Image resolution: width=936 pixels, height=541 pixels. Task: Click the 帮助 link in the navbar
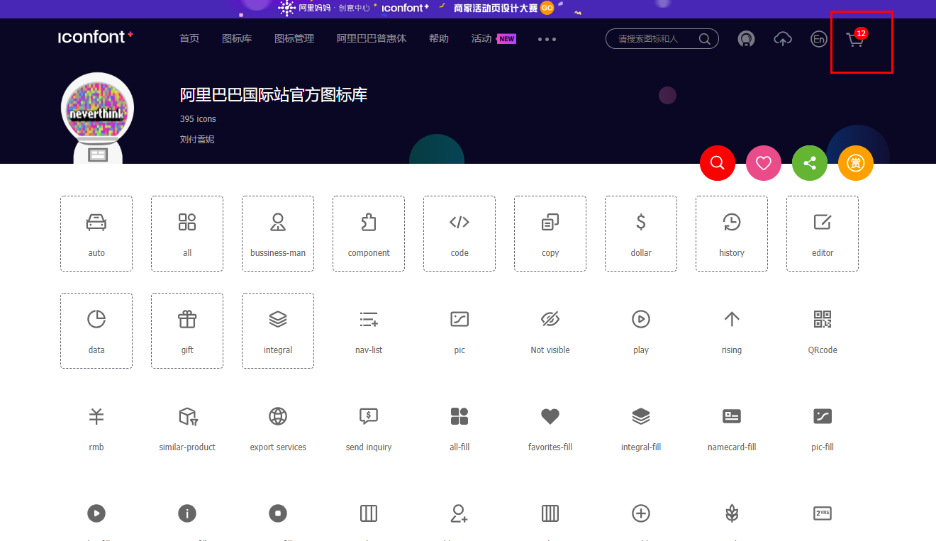click(439, 39)
